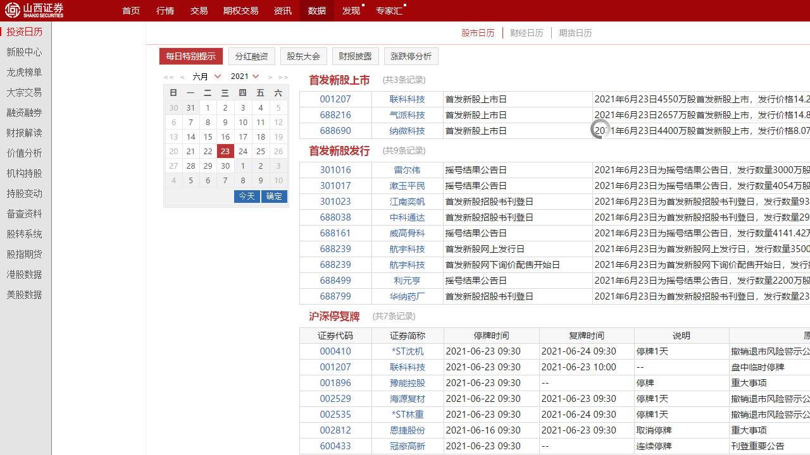Click the ">>" next-year arrow on calendar
This screenshot has width=810, height=455.
point(282,76)
